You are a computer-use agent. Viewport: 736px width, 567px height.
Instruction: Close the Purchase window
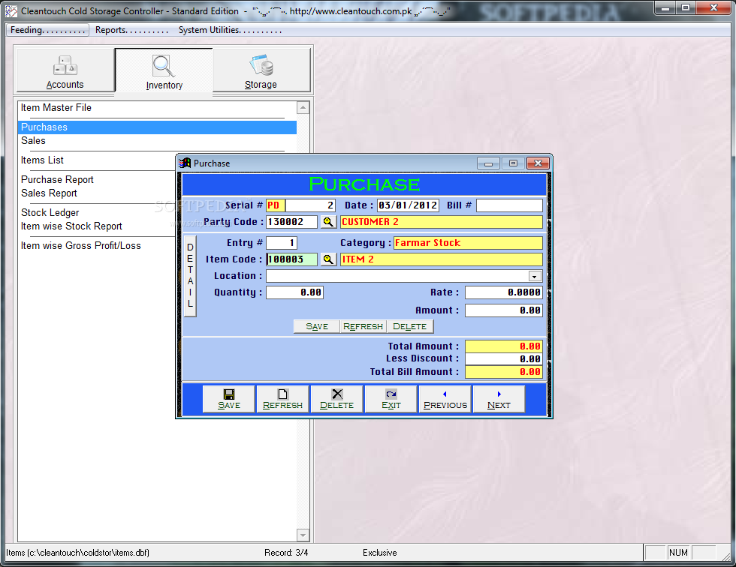[x=538, y=163]
